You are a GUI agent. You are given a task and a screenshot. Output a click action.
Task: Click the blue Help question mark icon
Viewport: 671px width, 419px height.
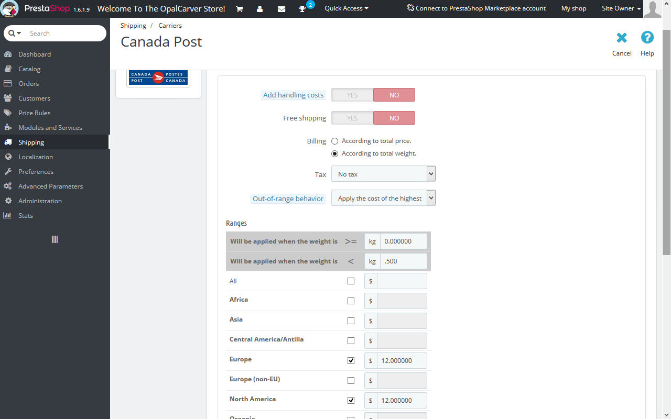tap(647, 38)
